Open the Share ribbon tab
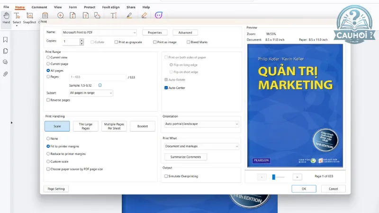 pos(131,7)
